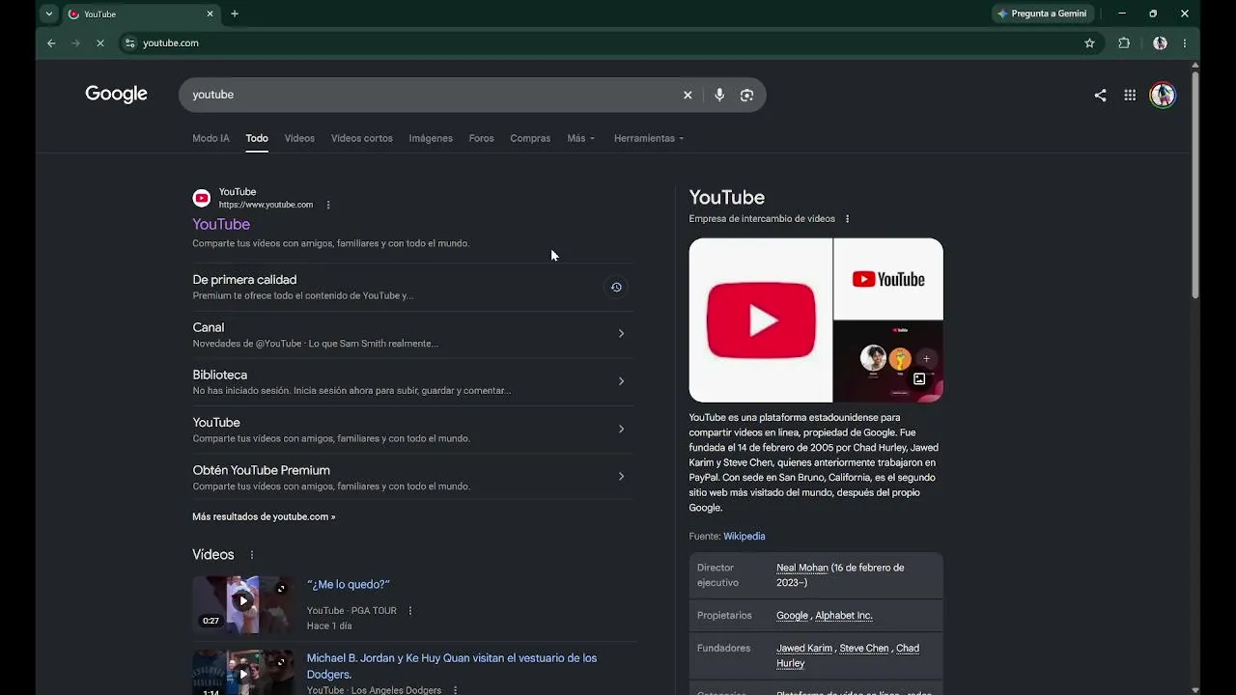Open the Google account avatar menu
Viewport: 1236px width, 695px height.
(1163, 95)
